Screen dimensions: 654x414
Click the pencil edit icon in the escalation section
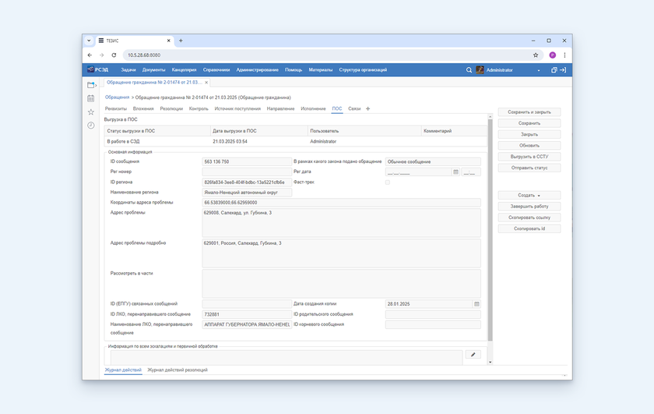473,355
